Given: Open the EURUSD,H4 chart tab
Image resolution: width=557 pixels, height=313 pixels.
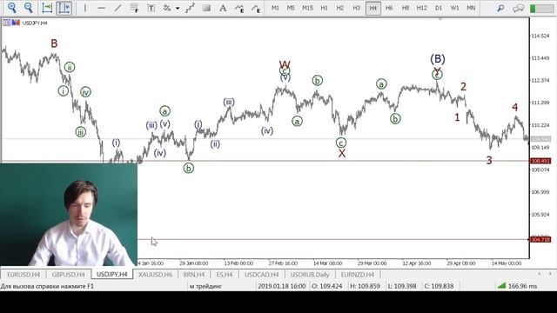Looking at the screenshot, I should pos(23,275).
